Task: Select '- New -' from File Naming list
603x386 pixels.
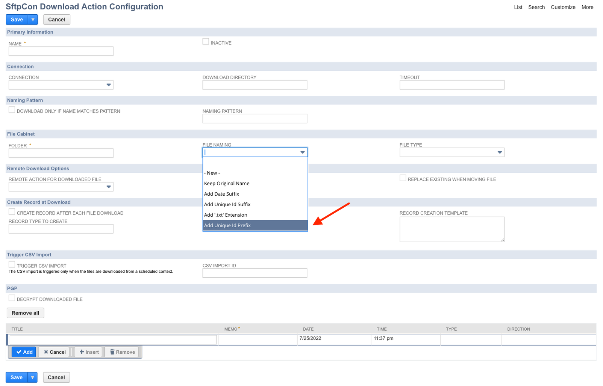Action: [255, 173]
